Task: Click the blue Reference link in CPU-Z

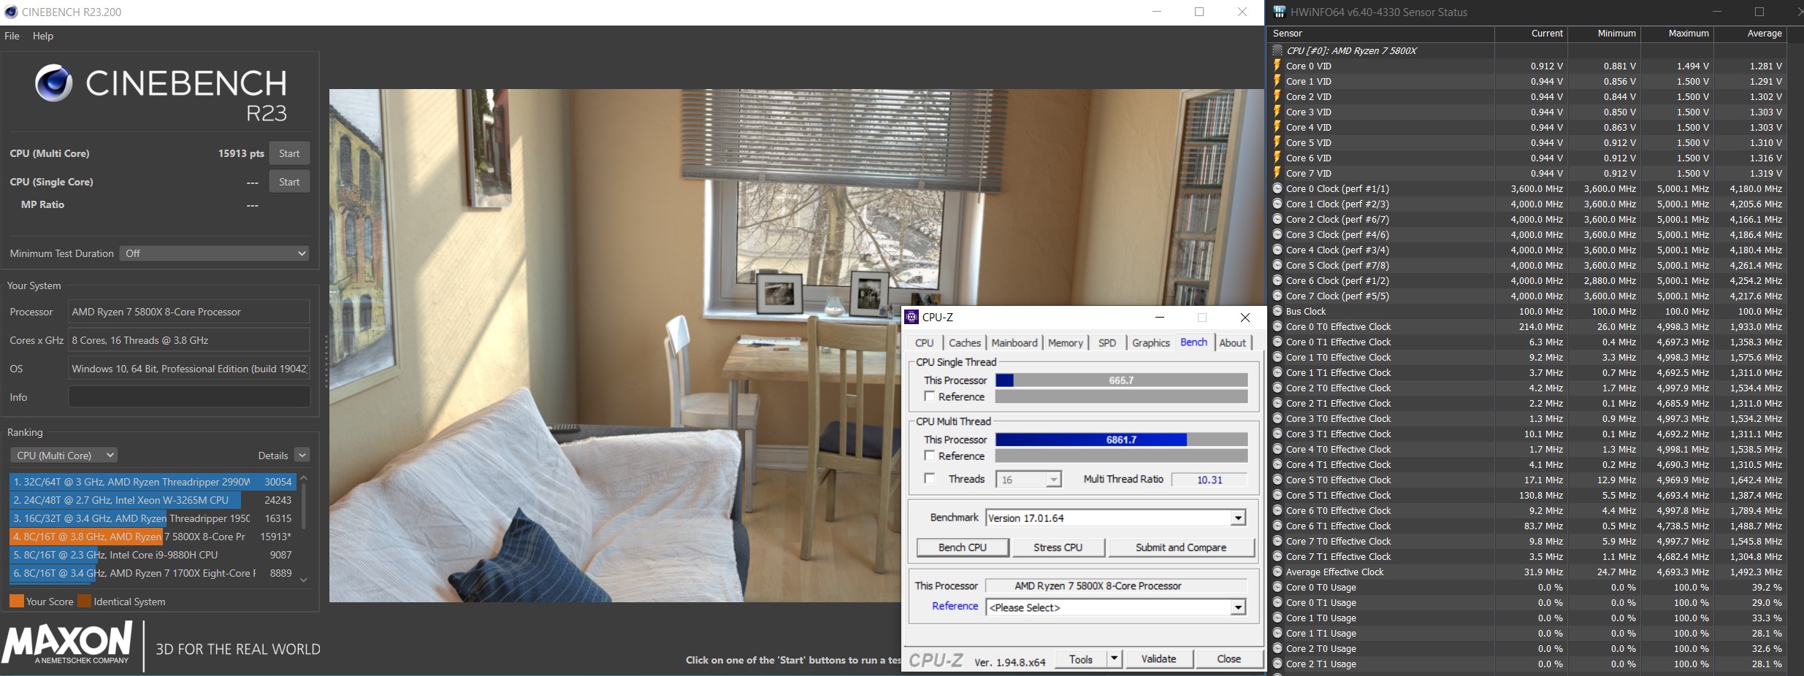Action: 955,606
